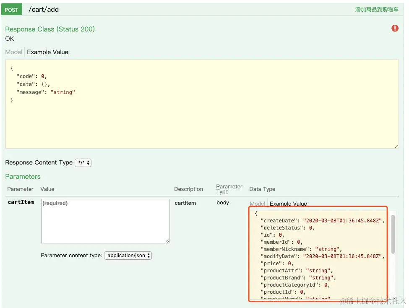Switch to the response Model tab
The width and height of the screenshot is (409, 308).
pyautogui.click(x=13, y=52)
